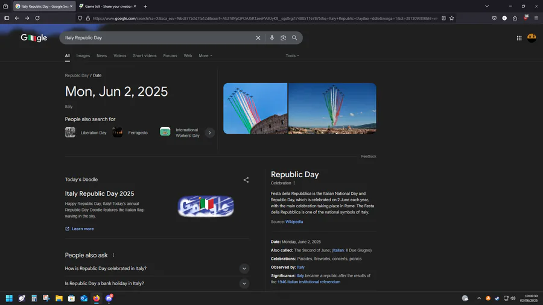
Task: View site security padlock info
Action: (87, 18)
